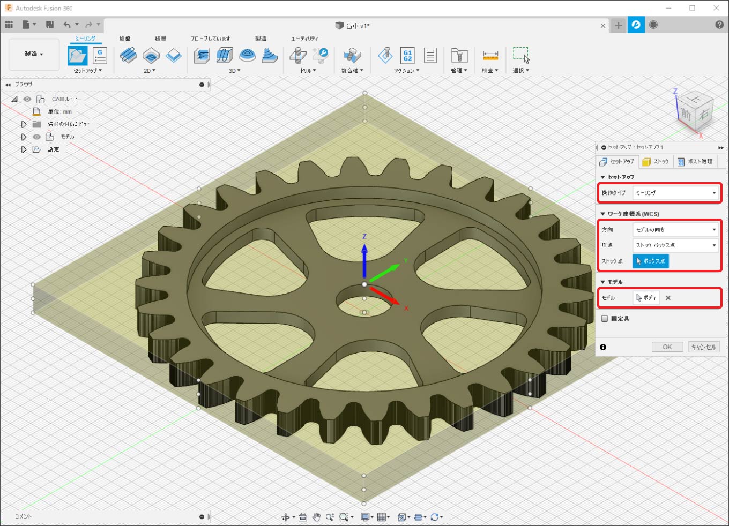Enable the 固定具 checkbox
Screen dimensions: 729x526
[605, 319]
